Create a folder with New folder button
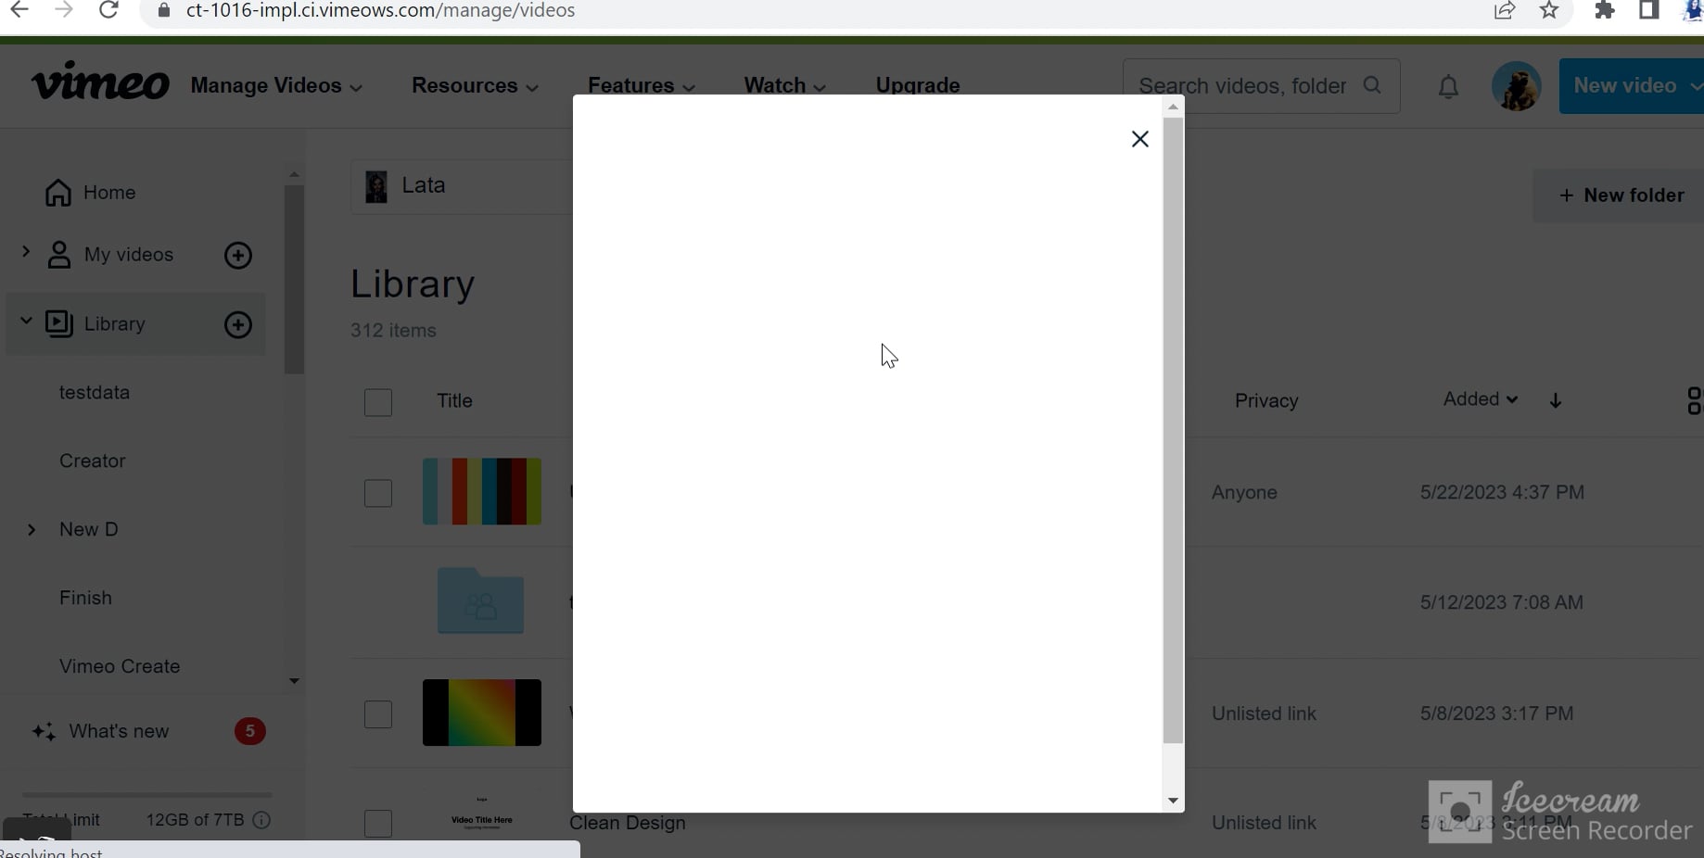This screenshot has height=858, width=1704. 1621,196
